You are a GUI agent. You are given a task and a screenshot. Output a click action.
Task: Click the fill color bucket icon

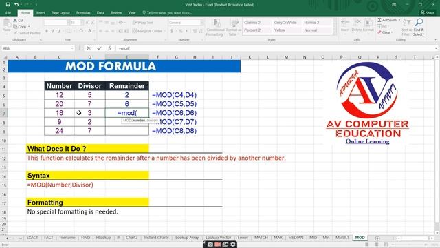pyautogui.click(x=81, y=31)
